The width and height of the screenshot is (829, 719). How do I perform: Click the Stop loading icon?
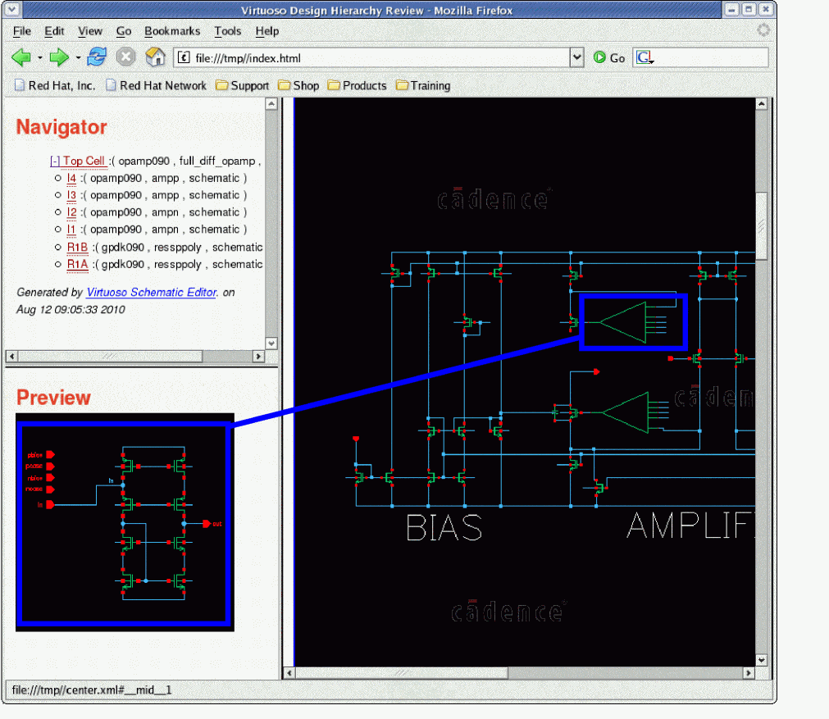(125, 57)
